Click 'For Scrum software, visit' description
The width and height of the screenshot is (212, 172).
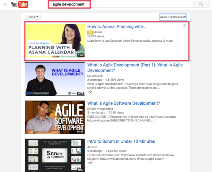pos(131,157)
